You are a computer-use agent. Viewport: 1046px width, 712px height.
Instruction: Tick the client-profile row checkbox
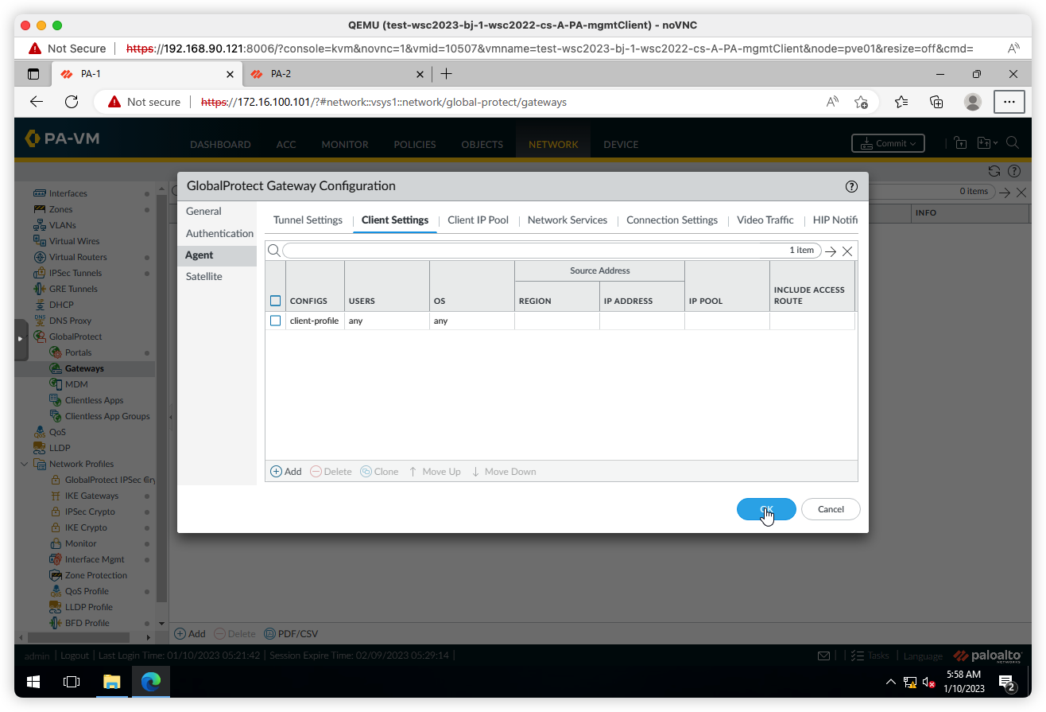[276, 321]
